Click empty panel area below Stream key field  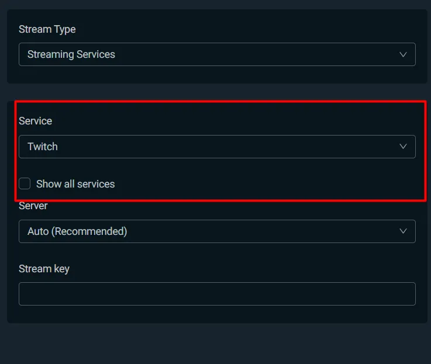[216, 314]
